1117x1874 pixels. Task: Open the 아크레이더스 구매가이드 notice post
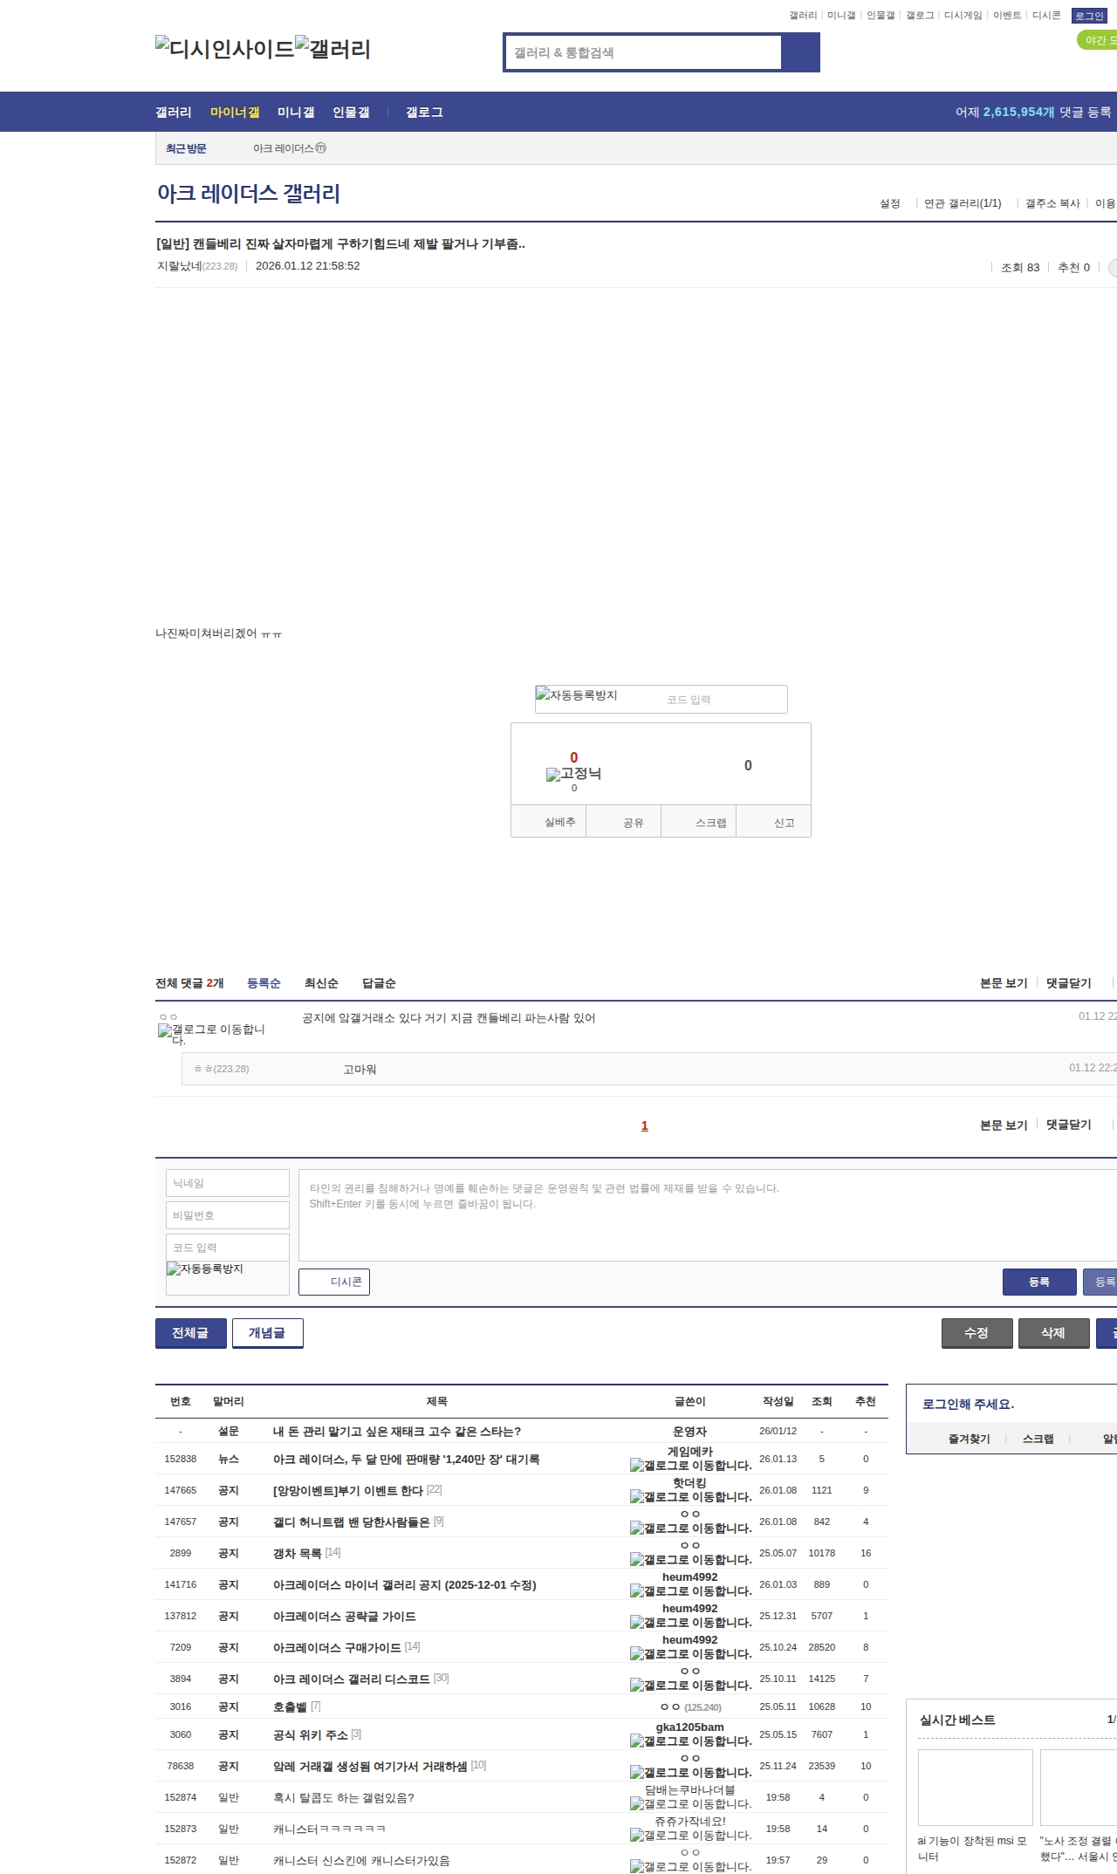pyautogui.click(x=337, y=1647)
